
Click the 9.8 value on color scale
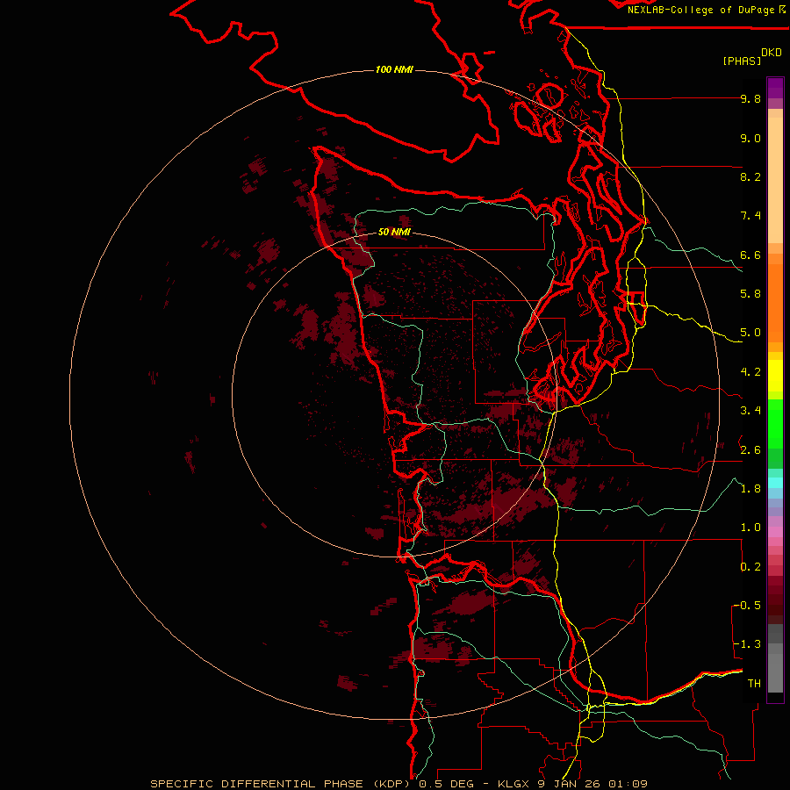(x=750, y=98)
